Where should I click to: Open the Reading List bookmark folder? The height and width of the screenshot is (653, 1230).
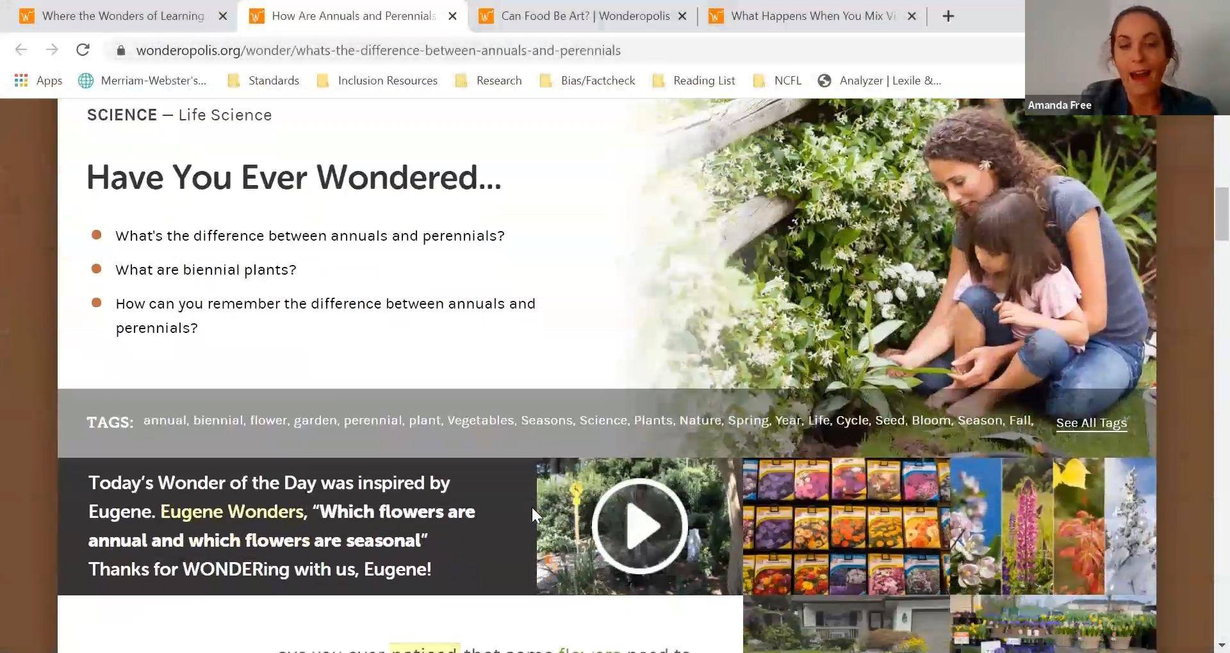[694, 81]
